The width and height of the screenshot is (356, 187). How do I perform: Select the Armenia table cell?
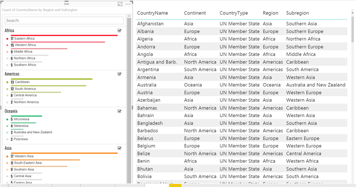[146, 77]
